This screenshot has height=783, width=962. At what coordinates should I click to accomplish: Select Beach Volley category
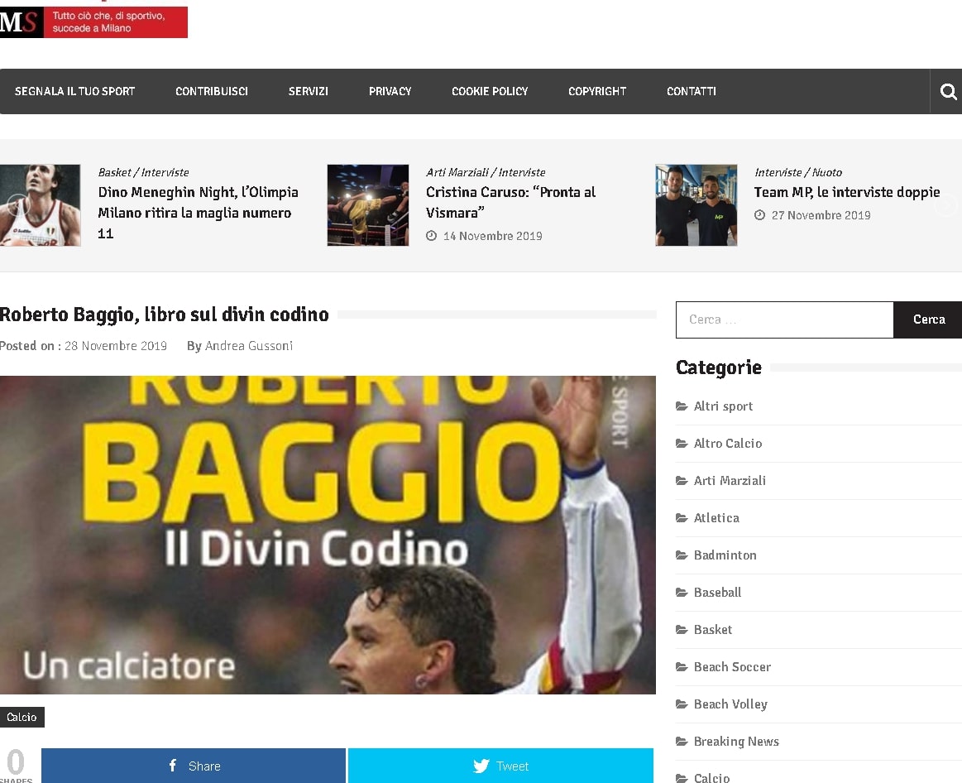[x=730, y=704]
